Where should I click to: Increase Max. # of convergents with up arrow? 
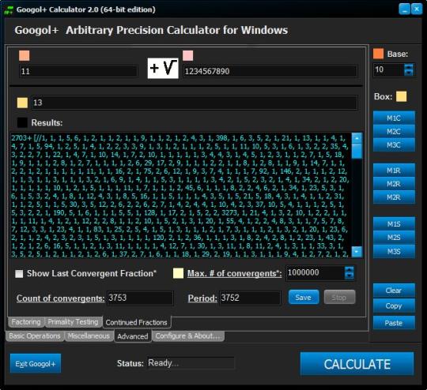coord(350,269)
